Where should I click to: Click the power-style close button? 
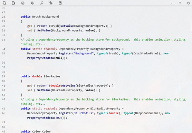pyautogui.click(x=188, y=3)
